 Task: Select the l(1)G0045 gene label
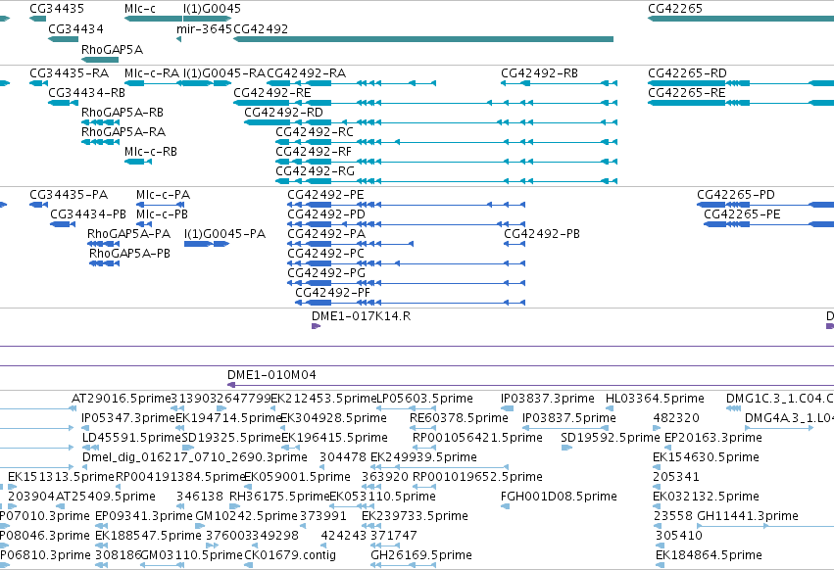pos(212,9)
